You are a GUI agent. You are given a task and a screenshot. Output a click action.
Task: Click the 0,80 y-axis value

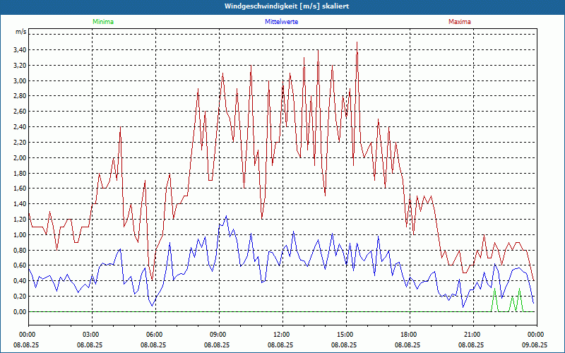(x=20, y=250)
